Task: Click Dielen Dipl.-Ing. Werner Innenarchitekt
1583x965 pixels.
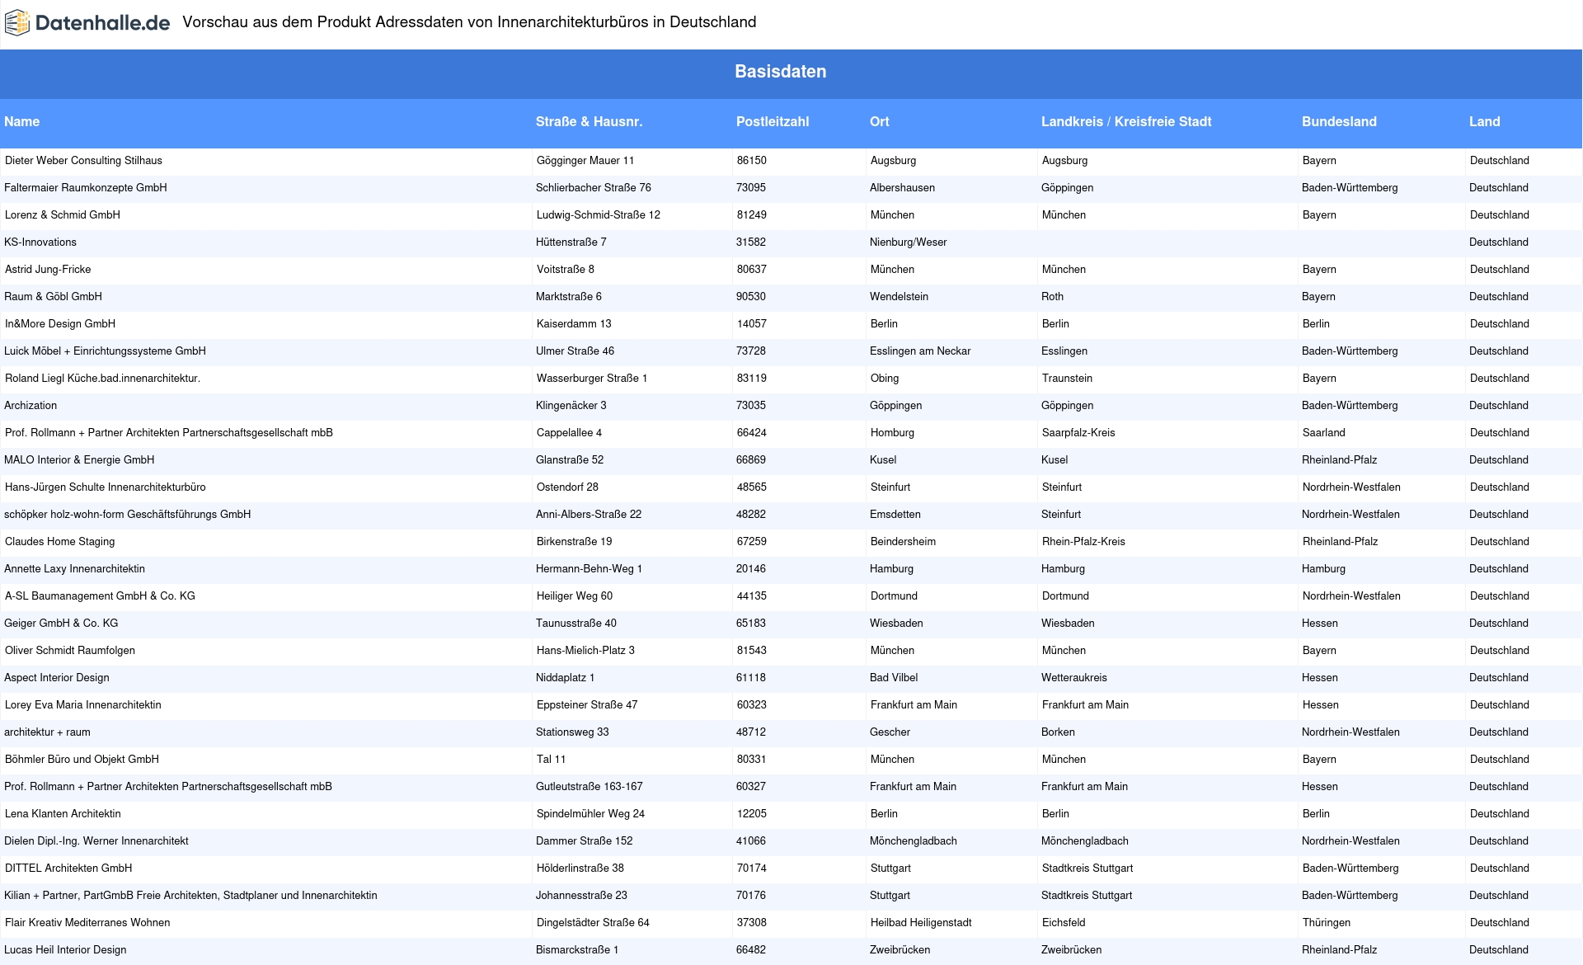Action: click(96, 841)
